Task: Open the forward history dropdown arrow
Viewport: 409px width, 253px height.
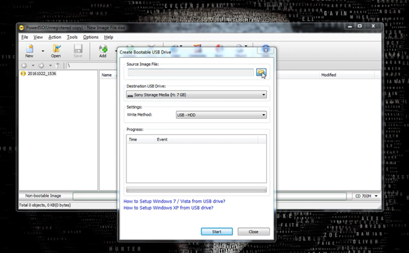Action: click(50, 65)
